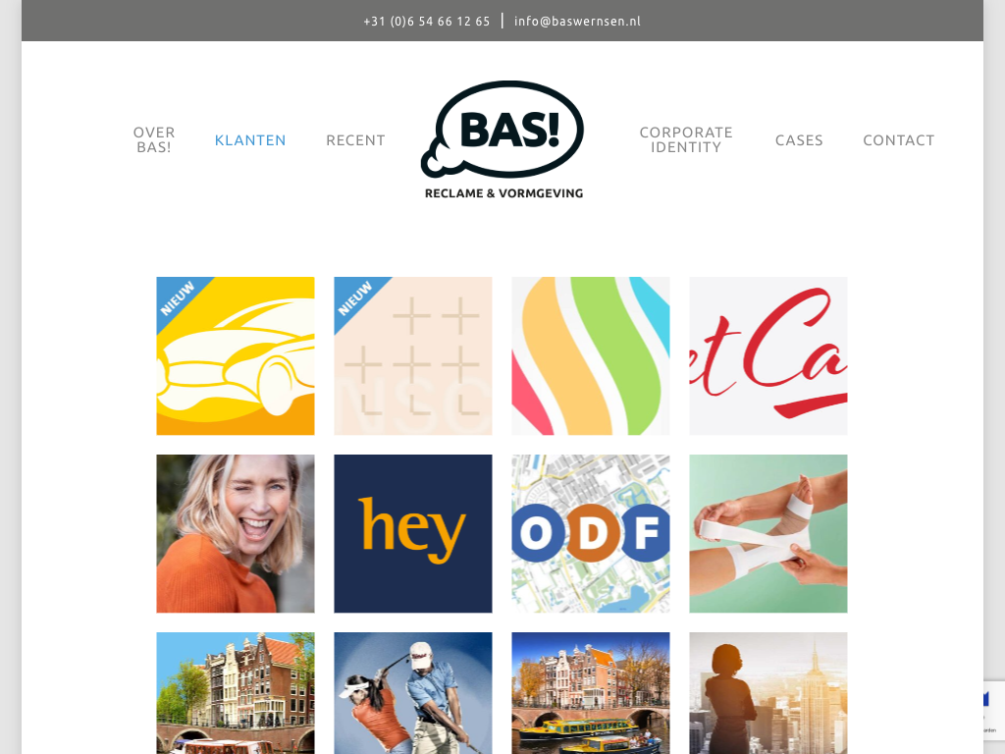Select the canal houses photo tile

pos(236,693)
